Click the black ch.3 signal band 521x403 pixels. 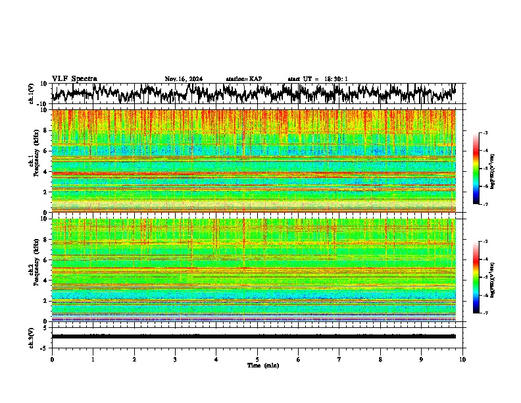coord(253,336)
